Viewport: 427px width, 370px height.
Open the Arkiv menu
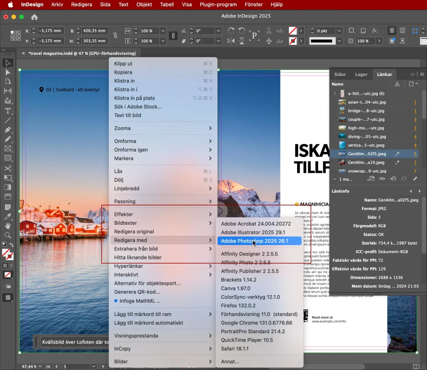[x=57, y=5]
